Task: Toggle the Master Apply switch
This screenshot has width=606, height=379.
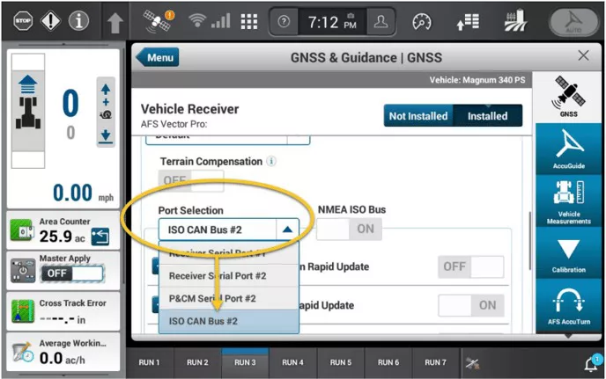Action: coord(62,273)
